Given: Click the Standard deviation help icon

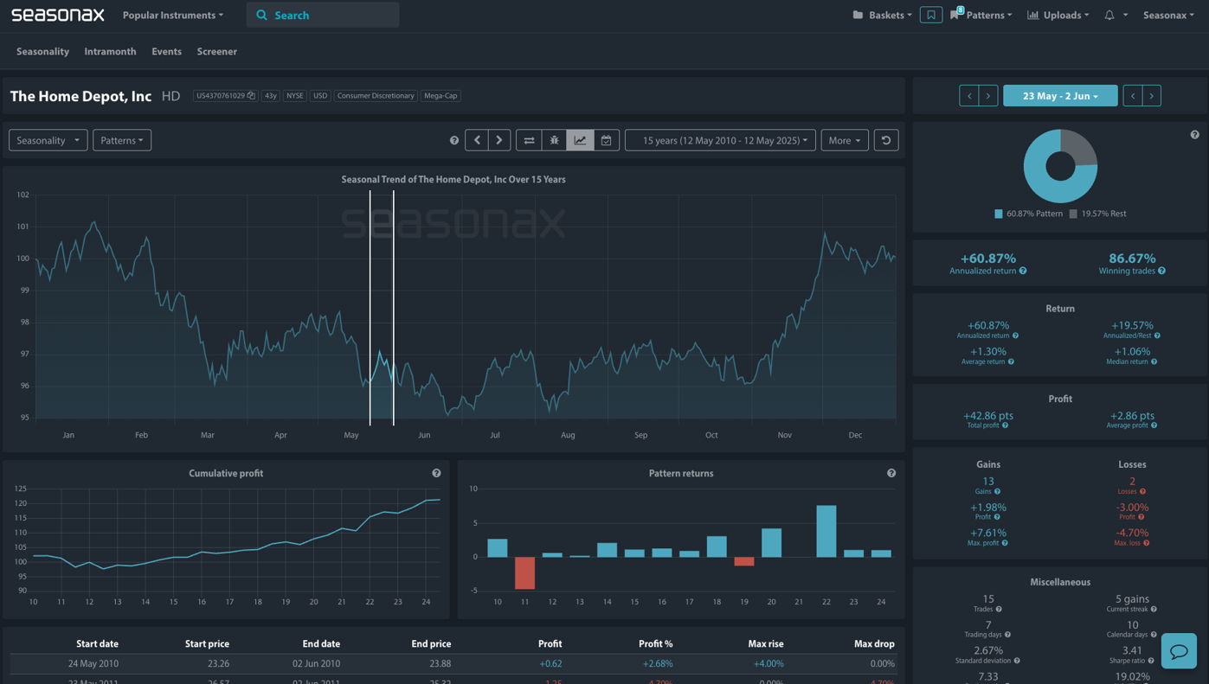Looking at the screenshot, I should pyautogui.click(x=1016, y=661).
